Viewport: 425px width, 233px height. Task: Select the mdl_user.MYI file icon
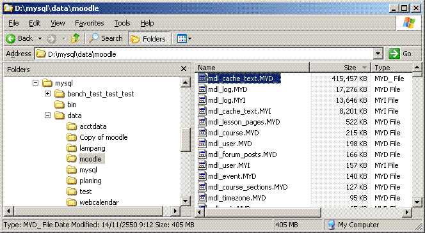coord(202,165)
